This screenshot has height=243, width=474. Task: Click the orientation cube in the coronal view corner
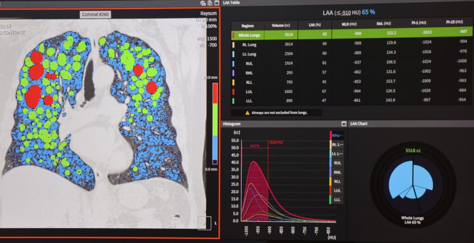[x=205, y=223]
